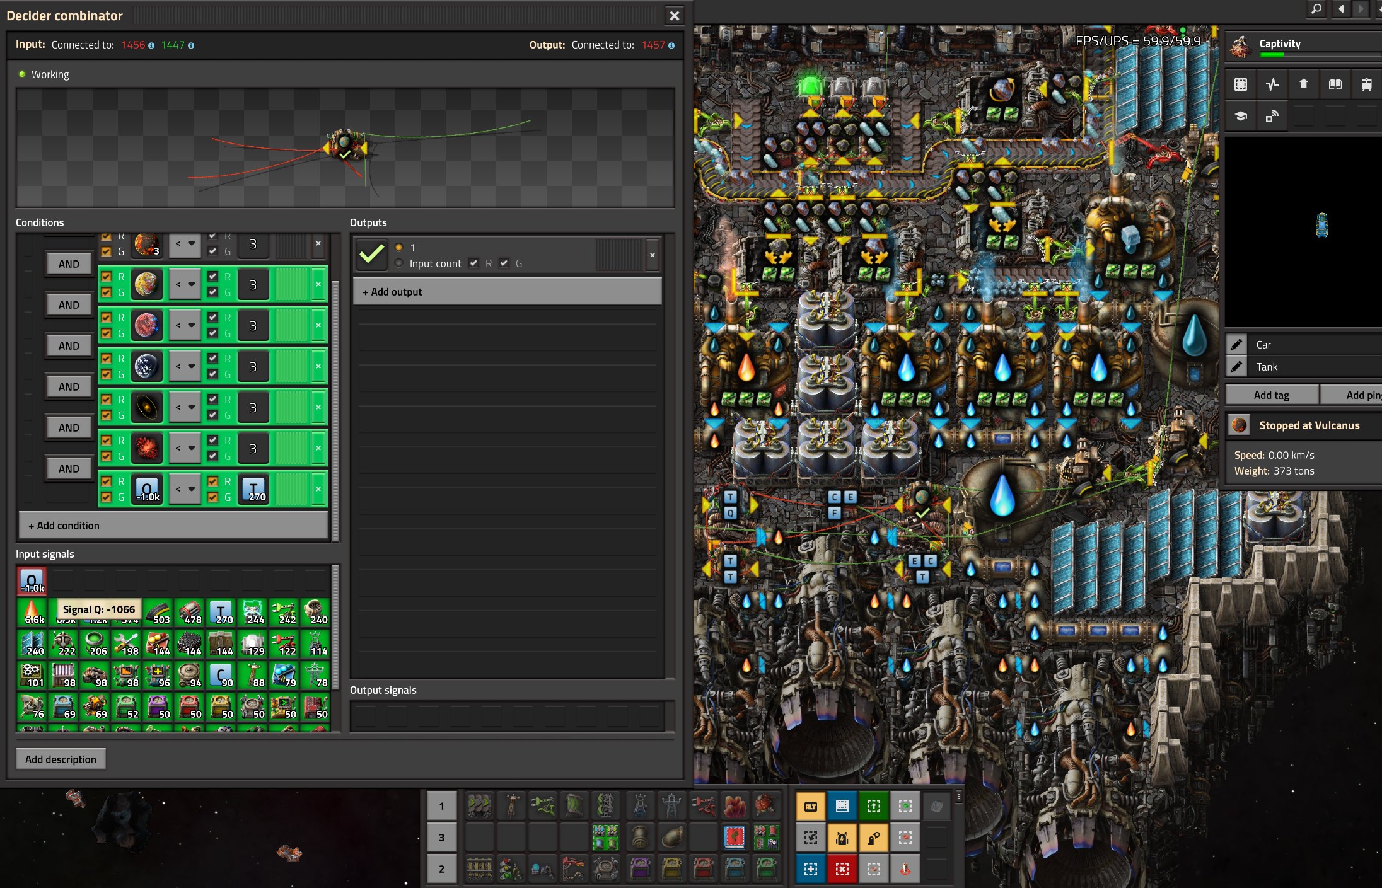1382x888 pixels.
Task: Click signal Q in last condition row
Action: (147, 489)
